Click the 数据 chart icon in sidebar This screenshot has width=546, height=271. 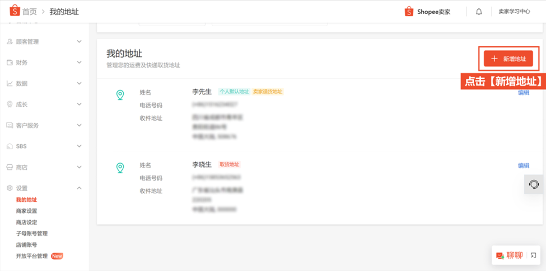tap(10, 83)
